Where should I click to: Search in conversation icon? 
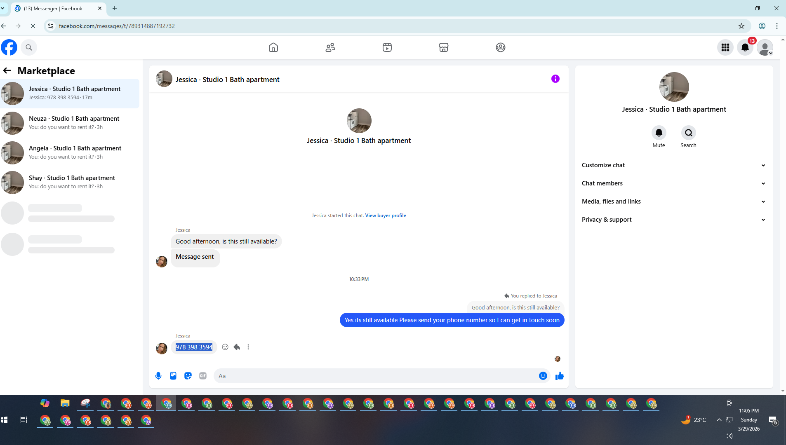(689, 133)
